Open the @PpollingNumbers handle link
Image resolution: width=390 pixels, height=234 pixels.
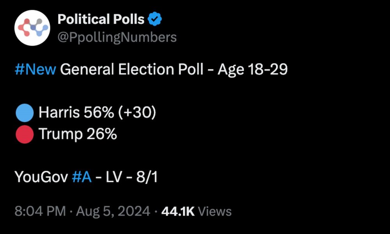pyautogui.click(x=117, y=38)
